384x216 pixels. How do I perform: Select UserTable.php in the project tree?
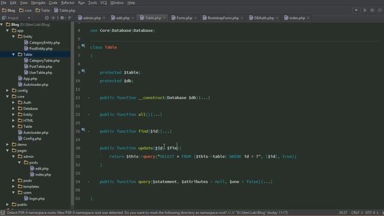(38, 73)
